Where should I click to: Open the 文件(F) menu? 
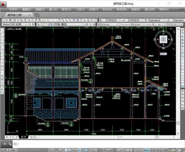tap(14, 9)
